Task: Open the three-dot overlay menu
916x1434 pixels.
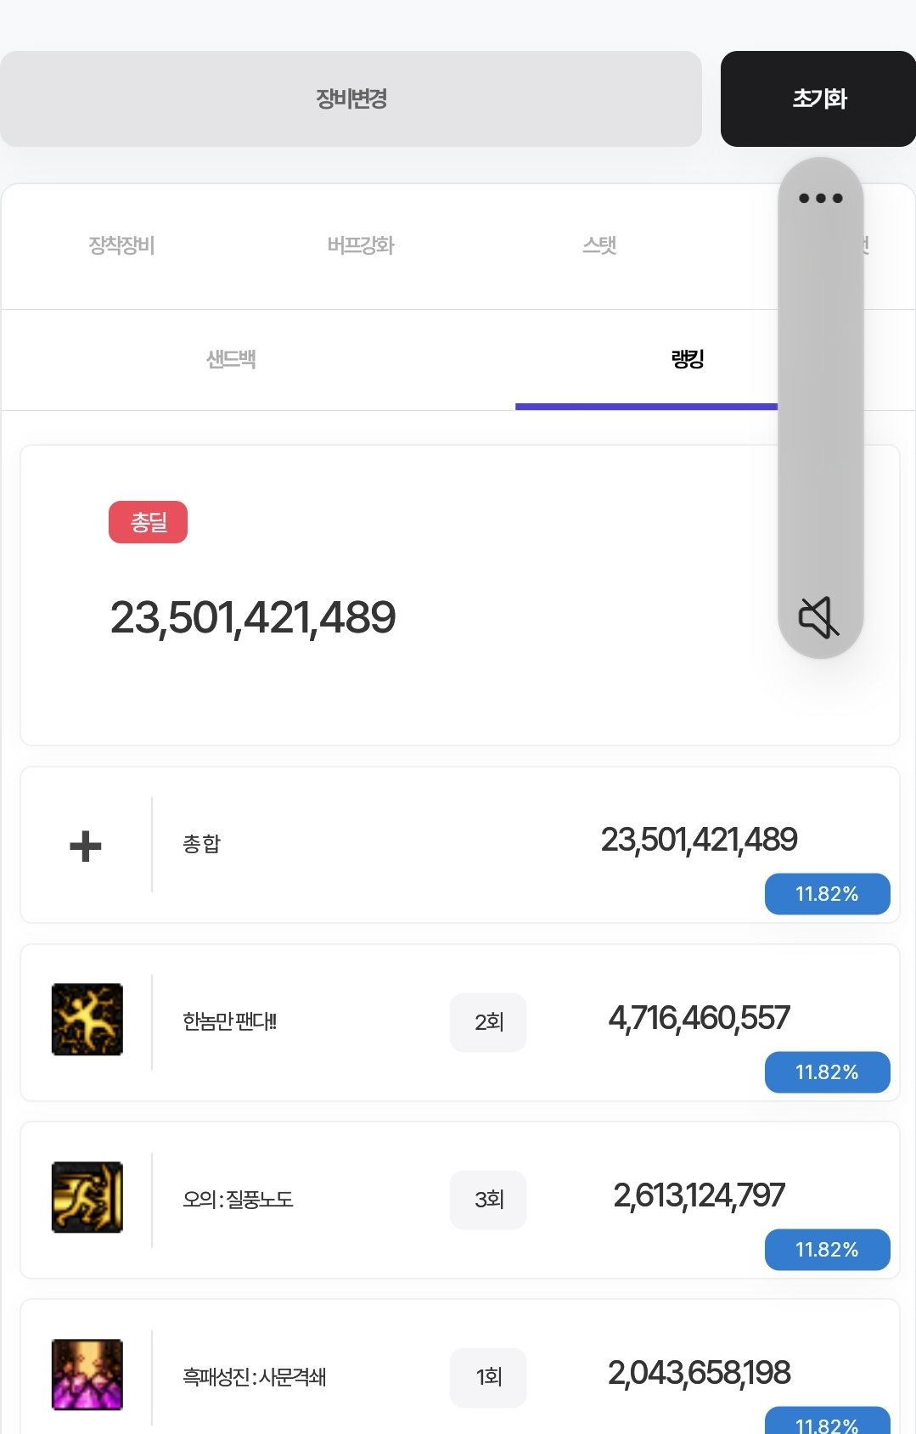Action: [x=820, y=199]
